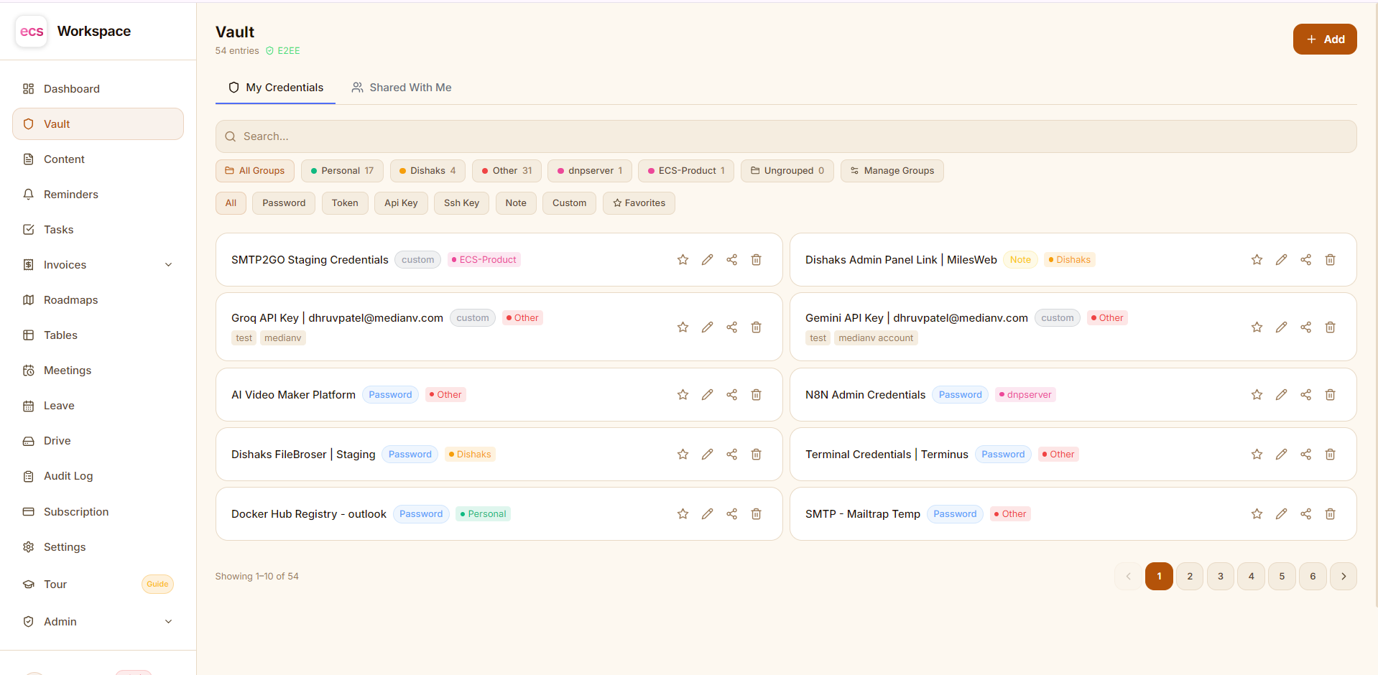
Task: Filter by the Personal group
Action: [342, 171]
